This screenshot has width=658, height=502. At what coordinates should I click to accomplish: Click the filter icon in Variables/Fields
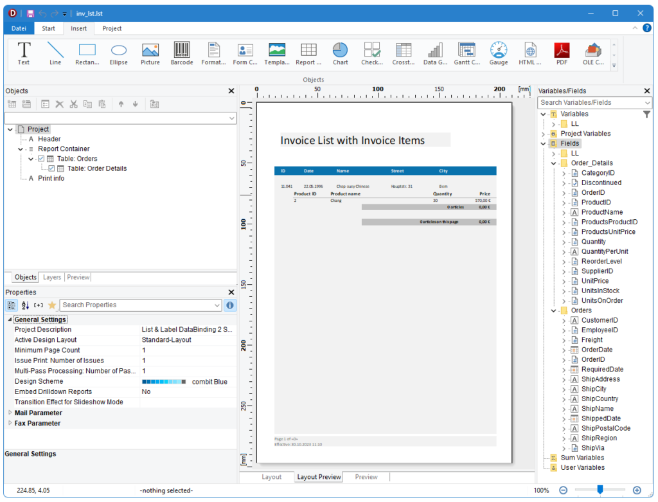click(x=646, y=114)
